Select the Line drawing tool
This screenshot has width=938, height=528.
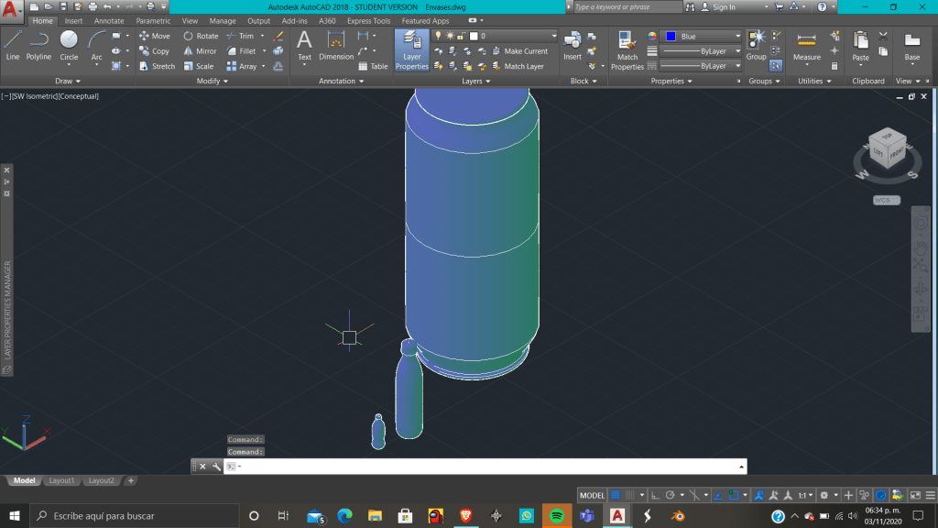point(13,44)
